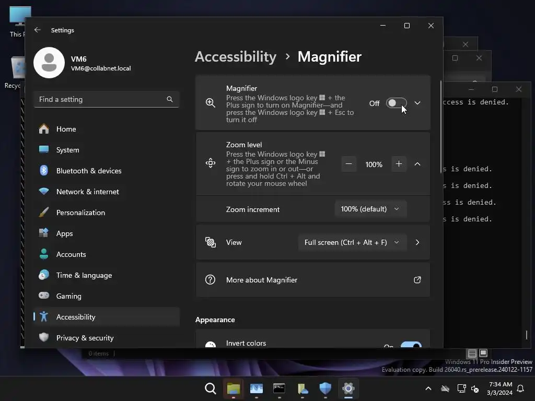
Task: Open the View mode dropdown
Action: coord(352,242)
